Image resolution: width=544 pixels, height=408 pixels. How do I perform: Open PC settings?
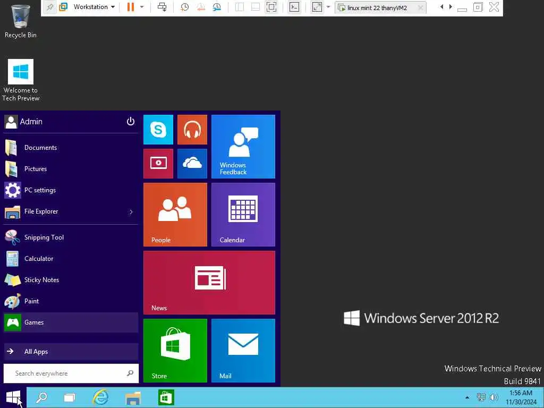(x=71, y=190)
